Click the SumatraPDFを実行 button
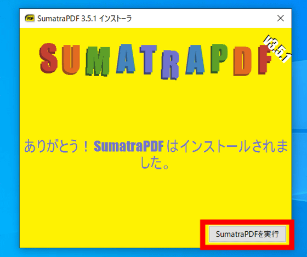 [247, 234]
